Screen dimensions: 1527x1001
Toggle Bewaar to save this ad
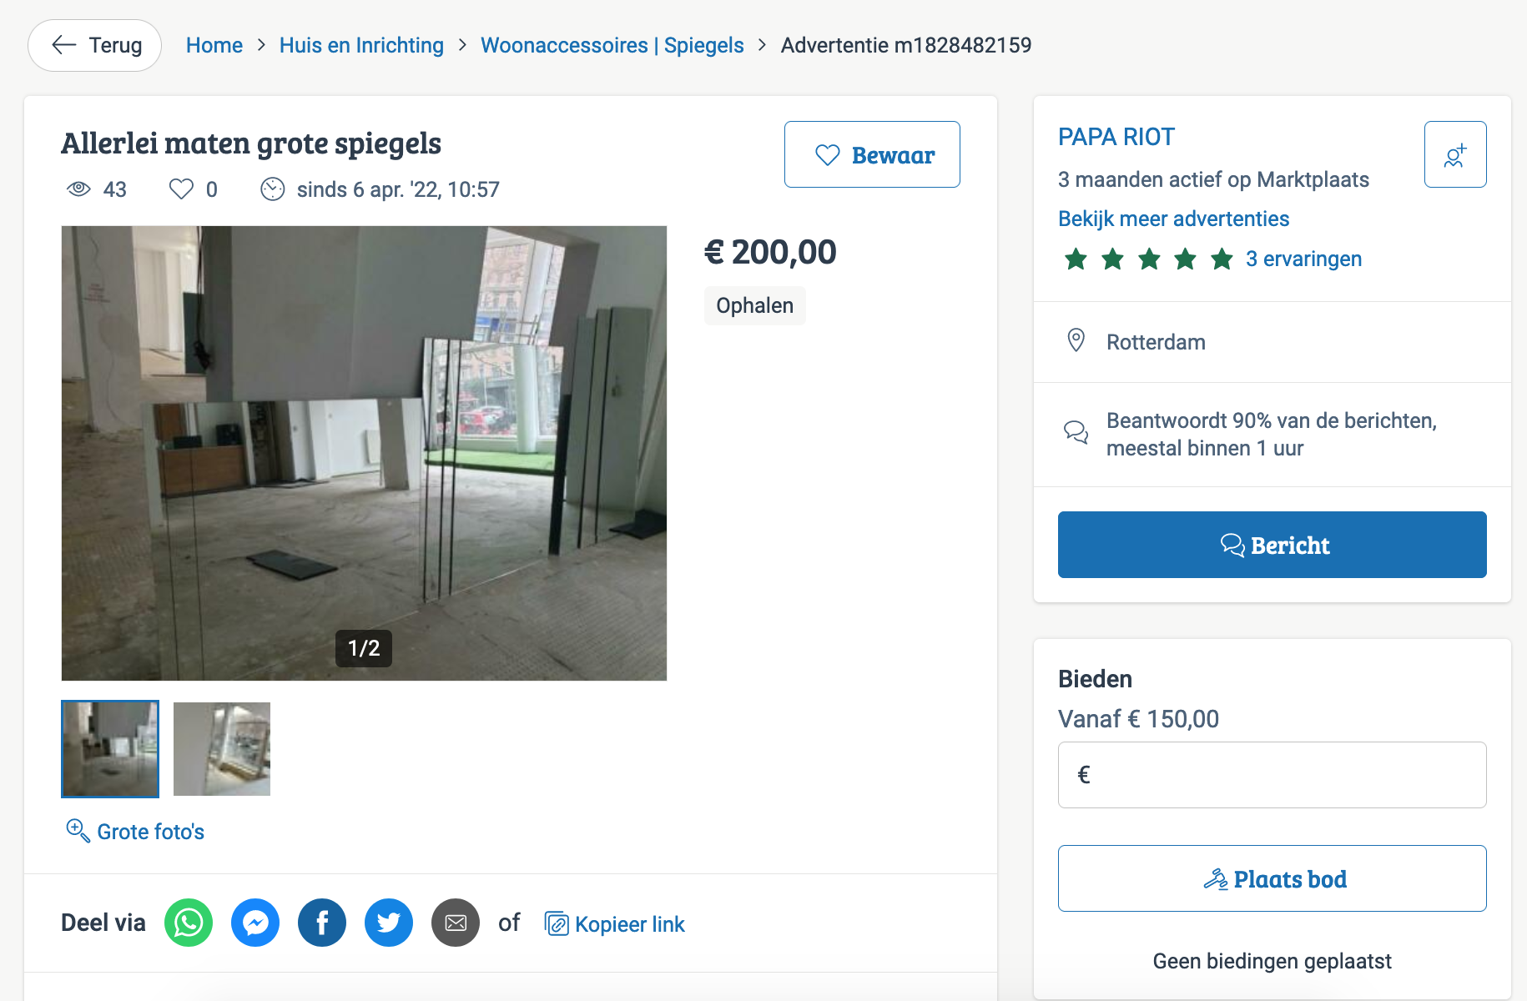coord(872,154)
